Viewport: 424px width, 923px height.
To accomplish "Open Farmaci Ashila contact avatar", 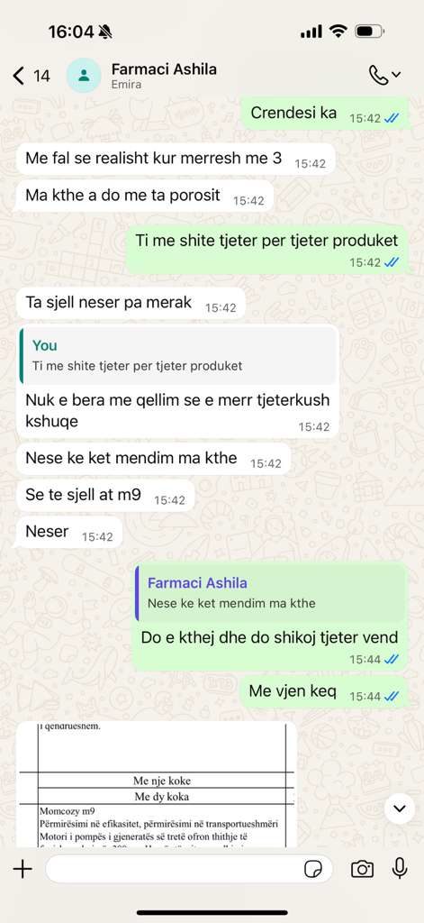I will pos(84,76).
